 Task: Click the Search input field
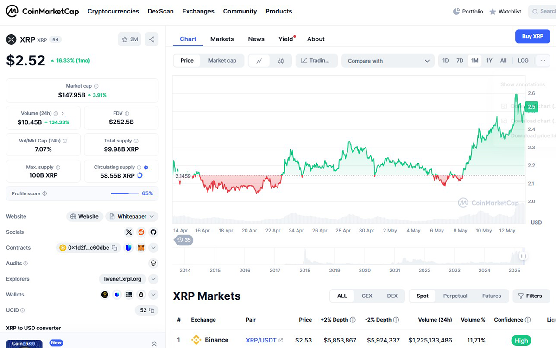coord(542,11)
